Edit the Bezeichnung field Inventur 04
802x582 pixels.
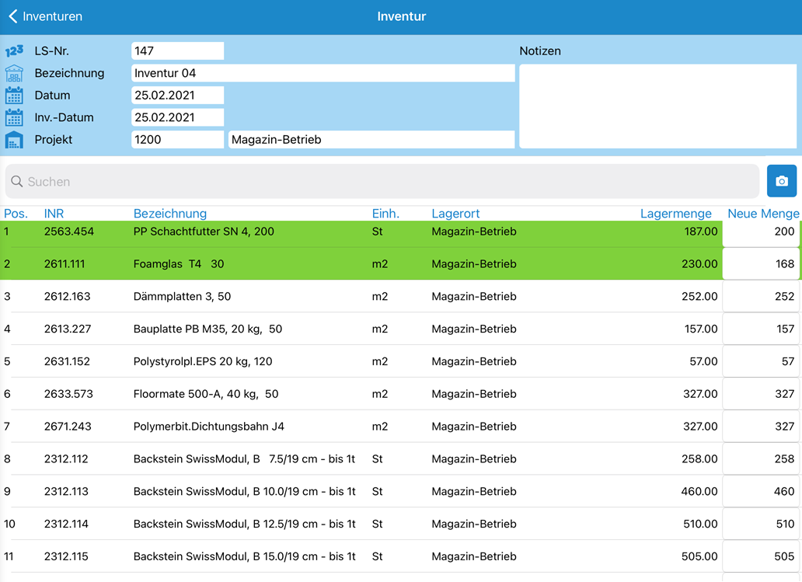(x=323, y=73)
